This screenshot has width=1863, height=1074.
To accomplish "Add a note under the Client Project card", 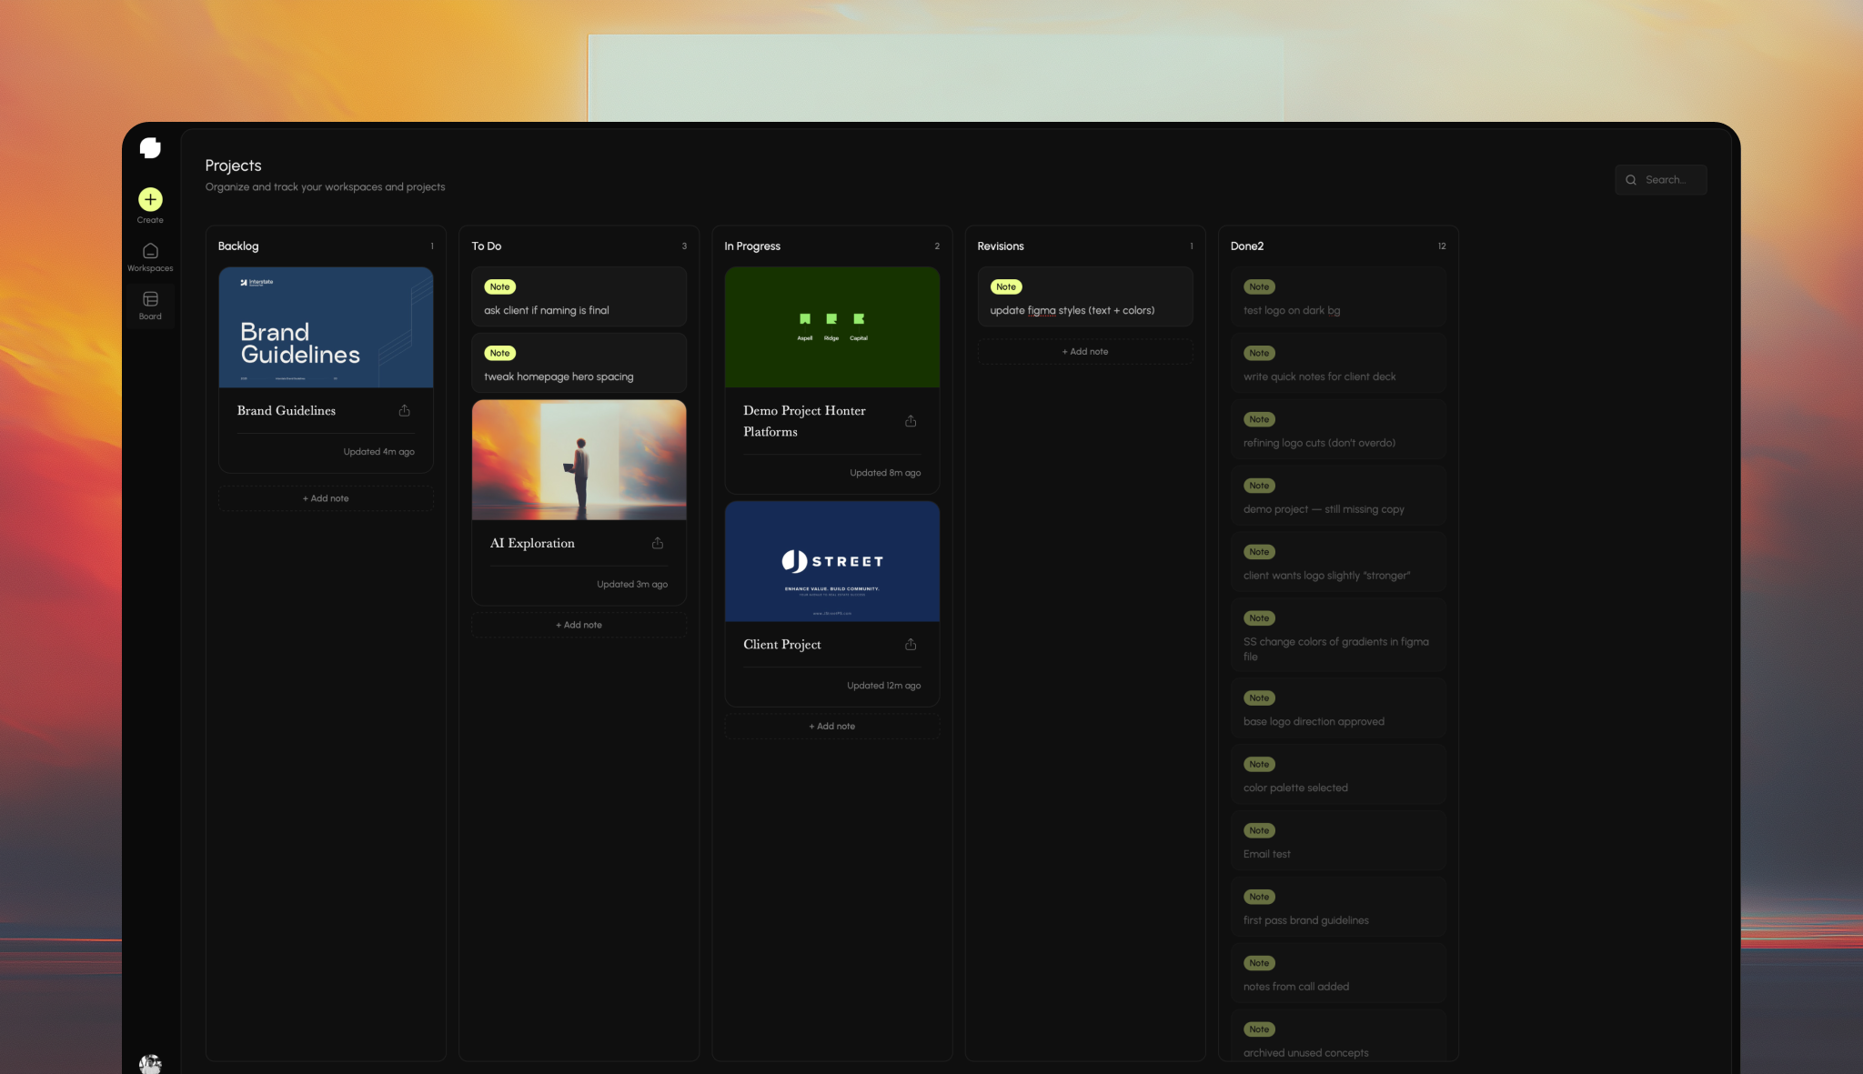I will [x=831, y=726].
